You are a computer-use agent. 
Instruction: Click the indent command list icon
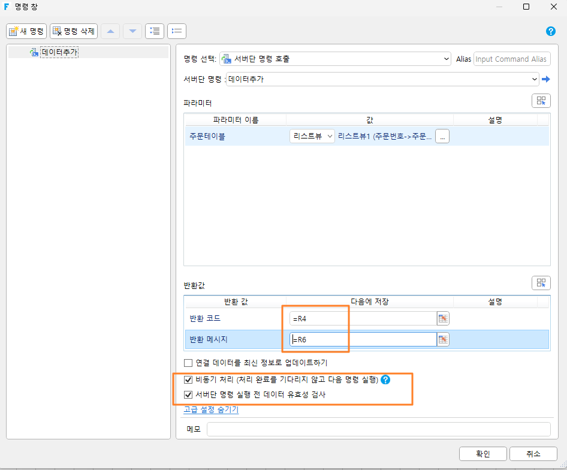[x=155, y=32]
